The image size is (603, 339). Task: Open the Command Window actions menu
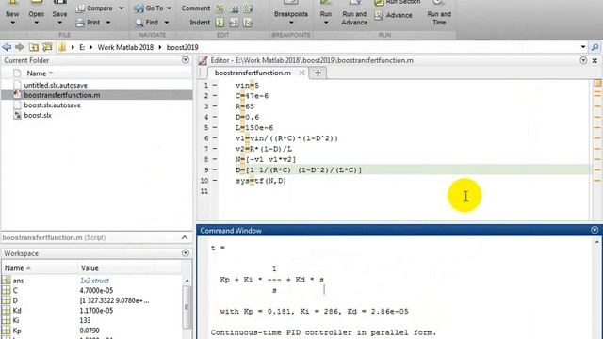point(595,230)
